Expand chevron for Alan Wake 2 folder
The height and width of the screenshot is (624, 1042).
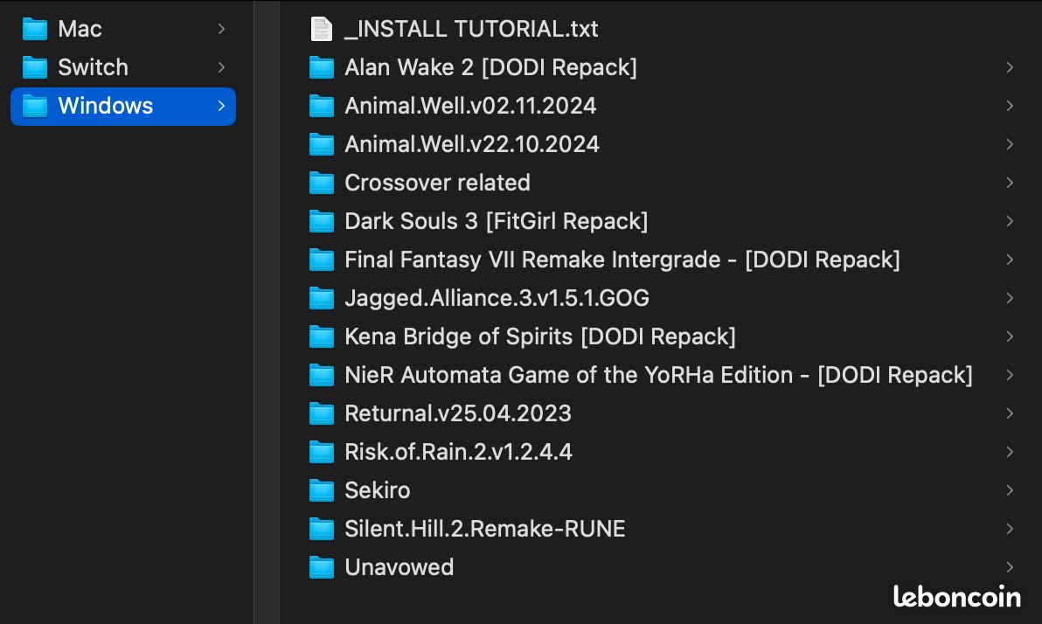point(1010,68)
